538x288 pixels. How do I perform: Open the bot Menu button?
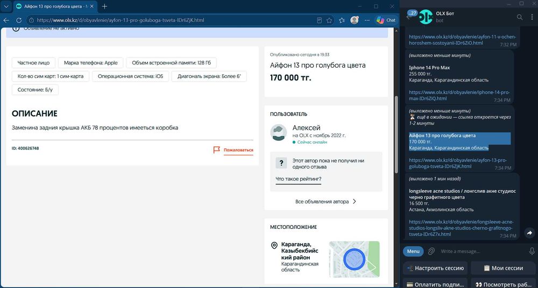tap(413, 251)
